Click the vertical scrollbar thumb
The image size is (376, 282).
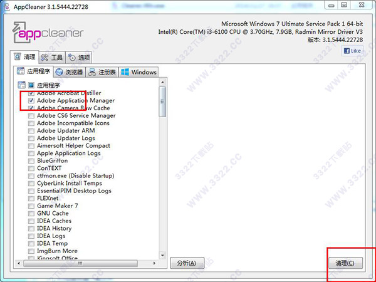[x=162, y=102]
